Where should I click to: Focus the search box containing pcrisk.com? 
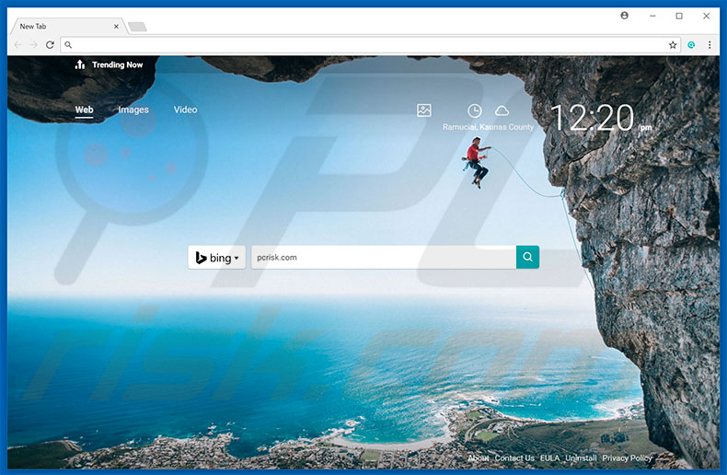pyautogui.click(x=384, y=258)
